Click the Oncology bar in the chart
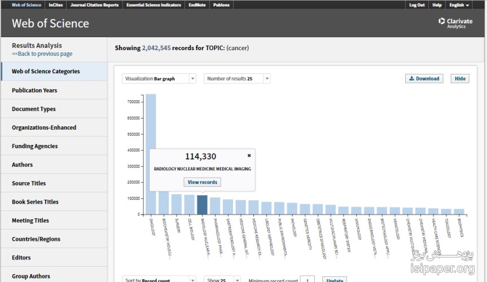 tap(151, 154)
